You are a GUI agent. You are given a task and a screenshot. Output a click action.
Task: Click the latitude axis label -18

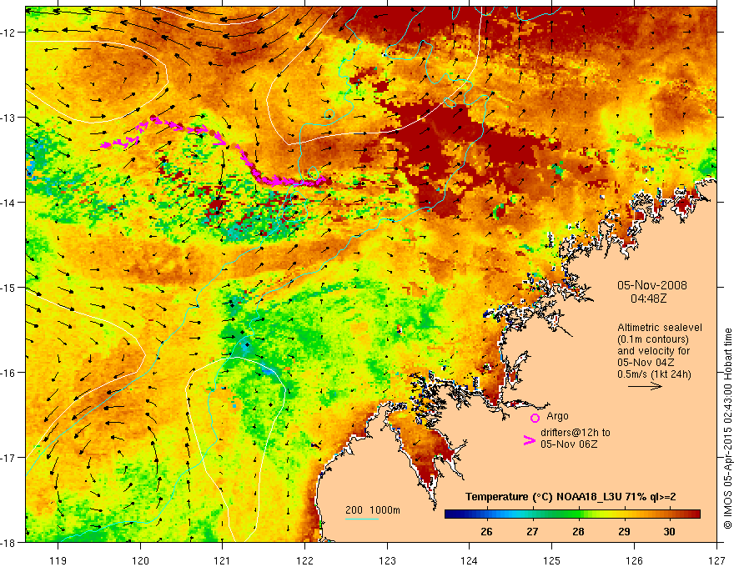pyautogui.click(x=8, y=542)
